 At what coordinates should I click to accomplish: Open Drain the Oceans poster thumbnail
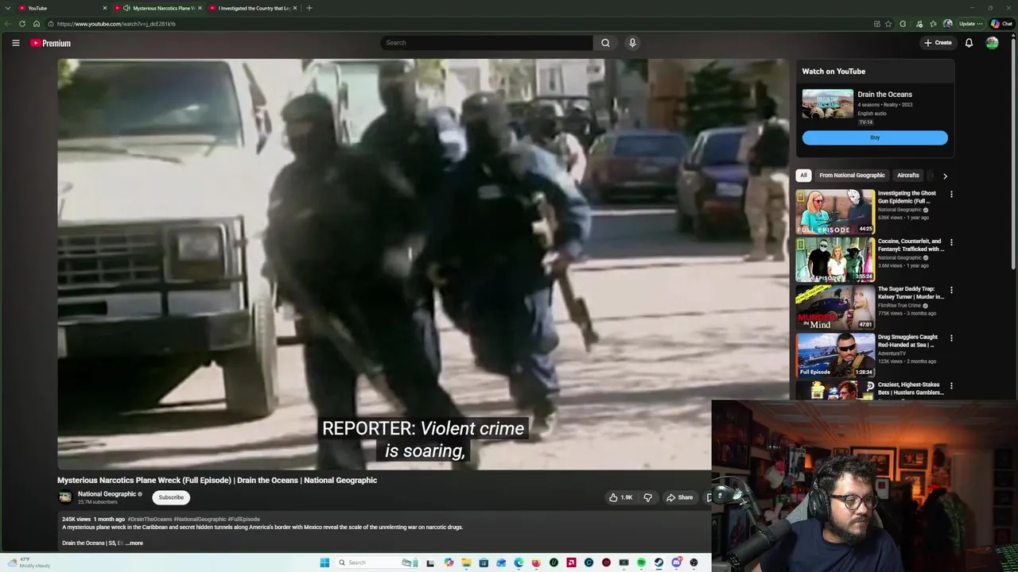[827, 104]
